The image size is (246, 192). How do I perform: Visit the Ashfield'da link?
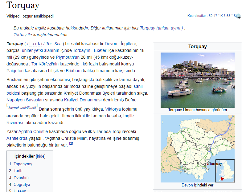[x=17, y=138]
